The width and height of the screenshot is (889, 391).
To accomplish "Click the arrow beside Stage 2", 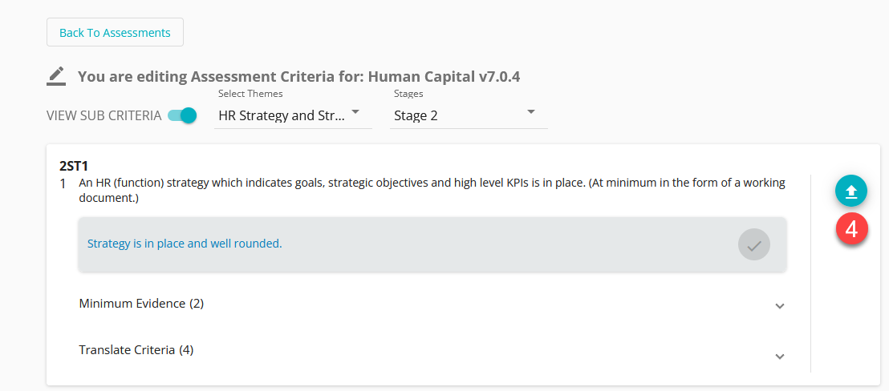I will pyautogui.click(x=531, y=112).
